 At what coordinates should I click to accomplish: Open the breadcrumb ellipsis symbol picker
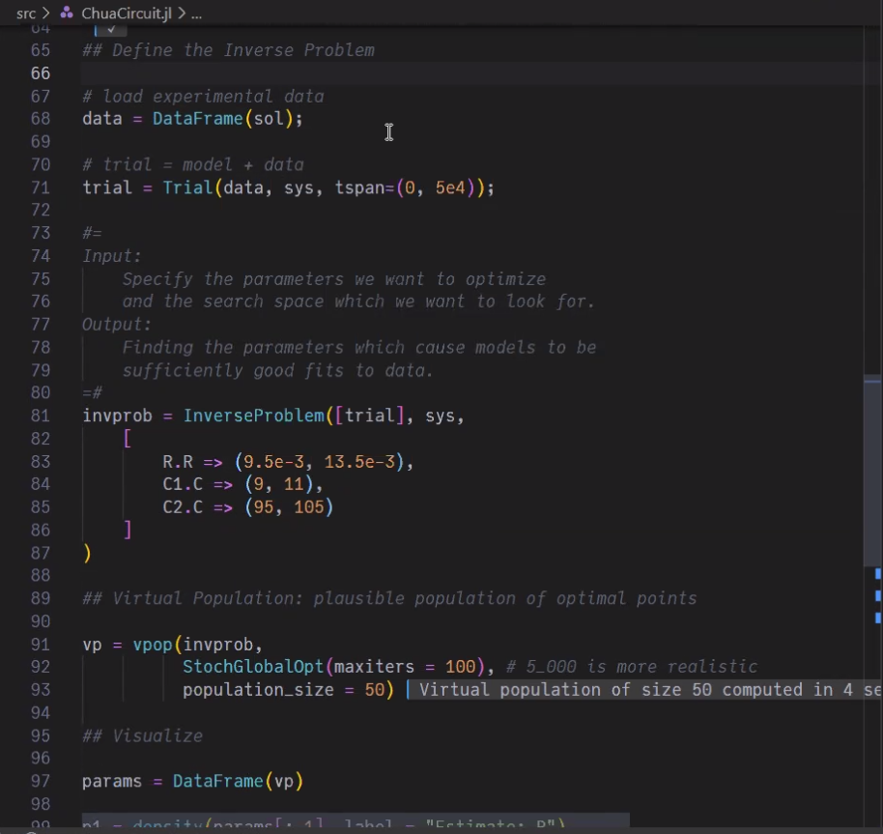(x=196, y=14)
